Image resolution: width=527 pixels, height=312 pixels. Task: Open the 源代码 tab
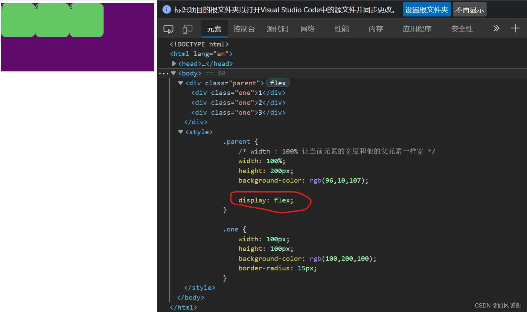coord(277,29)
